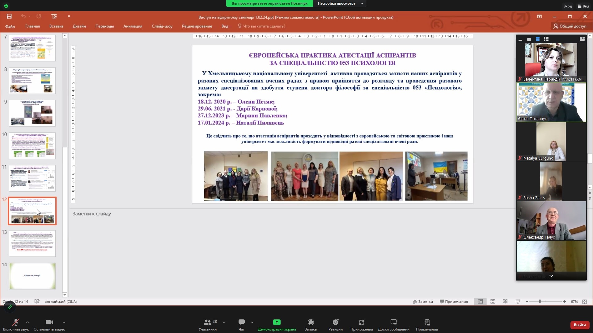593x333 pixels.
Task: Switch Zoom video panel to single-speaker strip view
Action: click(529, 39)
